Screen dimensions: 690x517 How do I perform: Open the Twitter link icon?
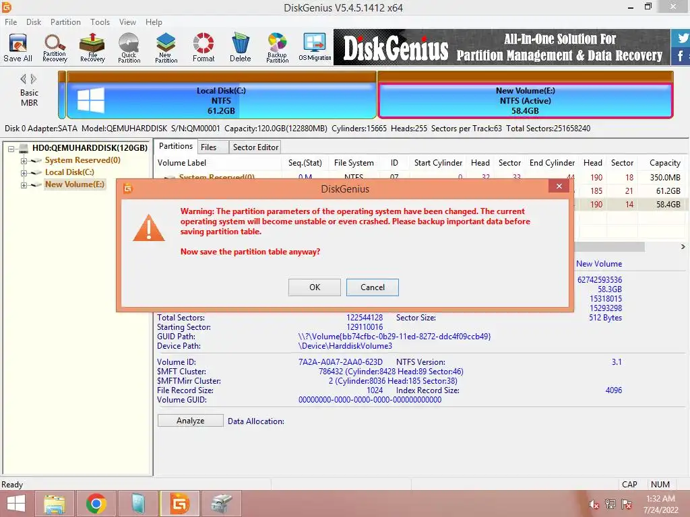682,38
